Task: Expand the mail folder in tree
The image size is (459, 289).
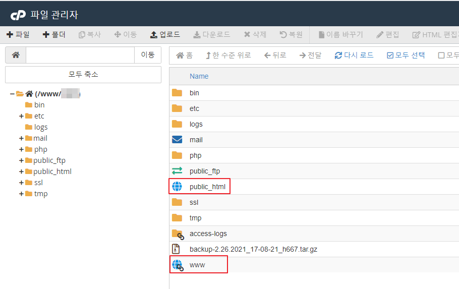Action: [21, 138]
